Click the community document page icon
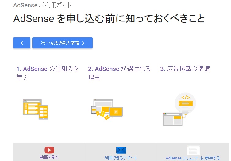This screenshot has height=161, width=231. (x=193, y=150)
